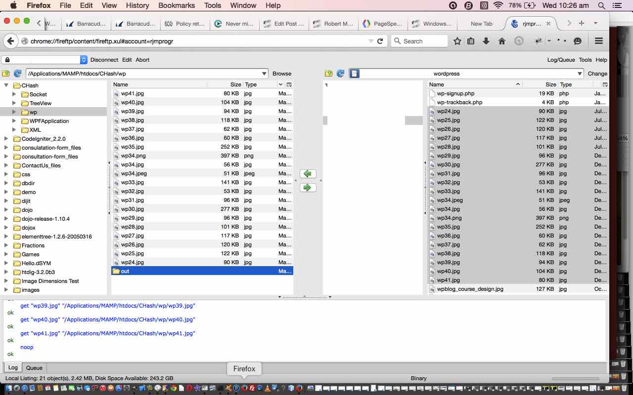This screenshot has height=395, width=633.
Task: Expand the TreeView subfolder
Action: (14, 103)
